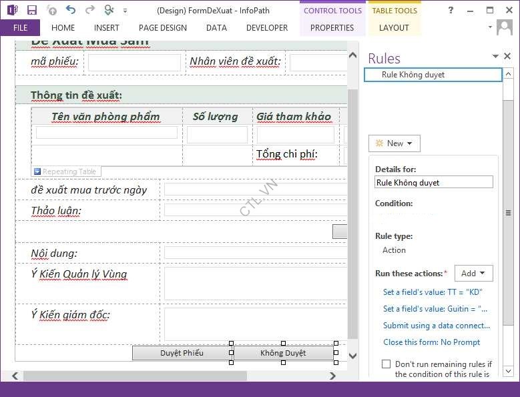Close the Rules task pane
This screenshot has width=520, height=397.
click(507, 57)
